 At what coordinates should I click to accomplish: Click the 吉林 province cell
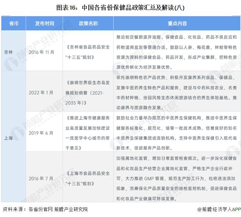click(9, 52)
